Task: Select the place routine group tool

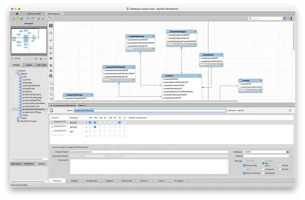Action: tap(51, 76)
